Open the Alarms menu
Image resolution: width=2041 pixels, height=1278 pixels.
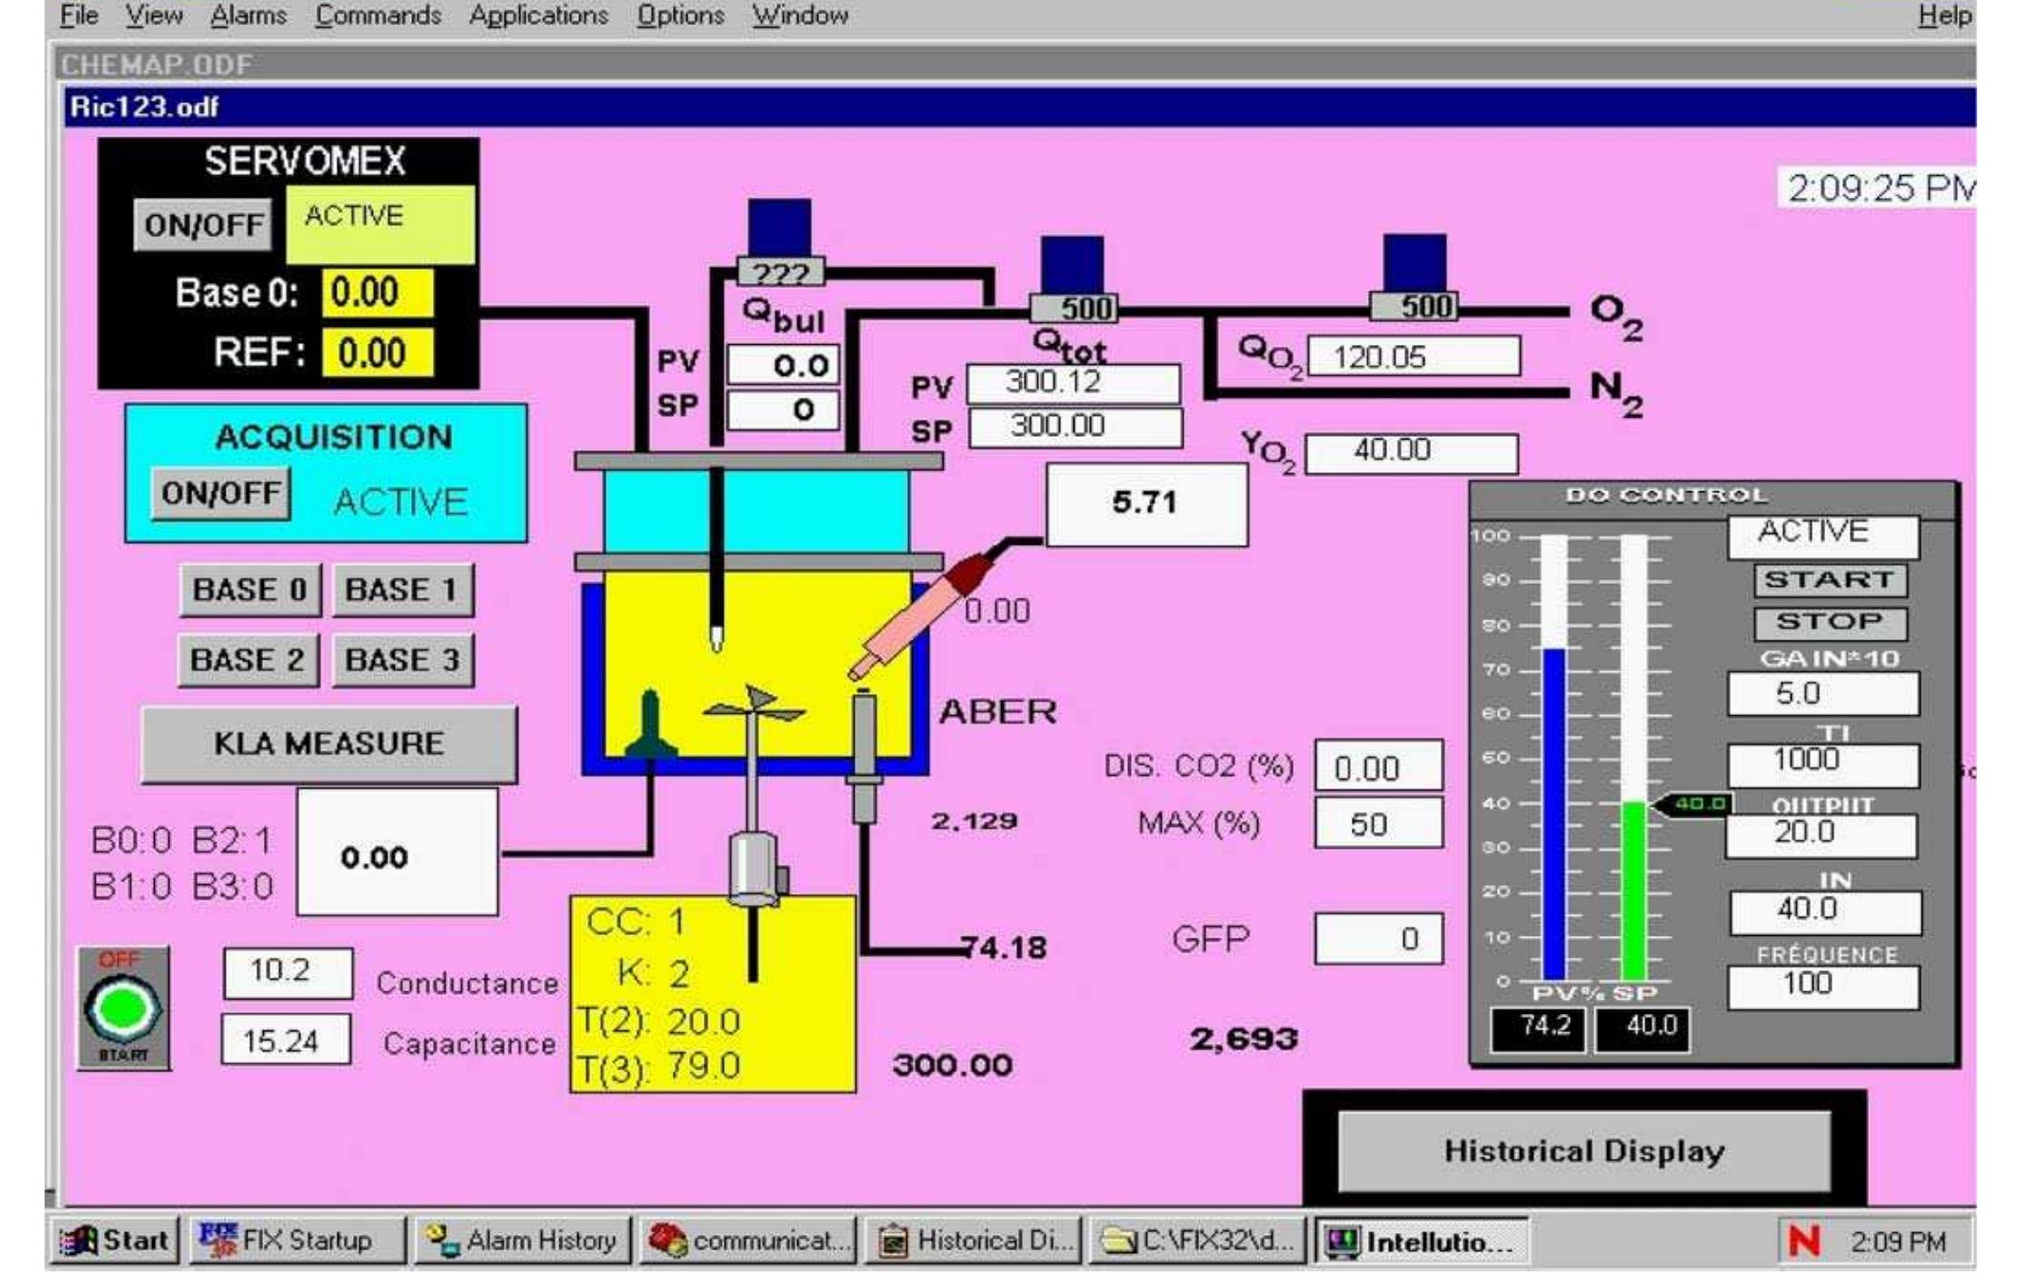(248, 15)
